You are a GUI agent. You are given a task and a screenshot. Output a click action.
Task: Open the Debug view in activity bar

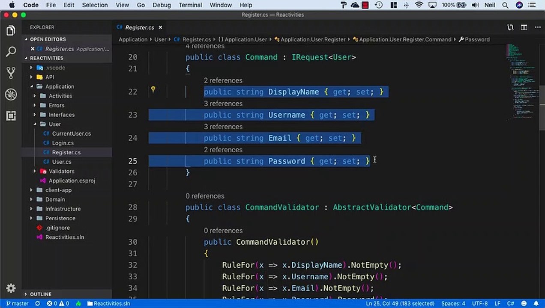point(11,94)
